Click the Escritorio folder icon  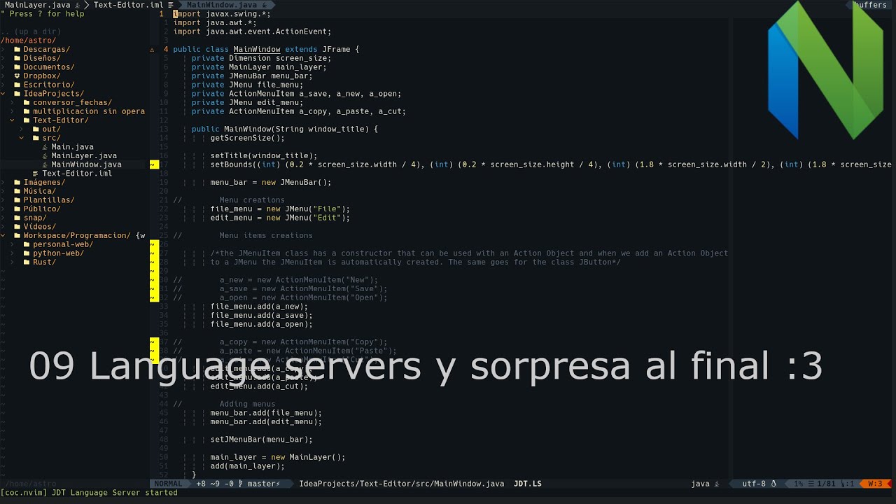tap(17, 85)
